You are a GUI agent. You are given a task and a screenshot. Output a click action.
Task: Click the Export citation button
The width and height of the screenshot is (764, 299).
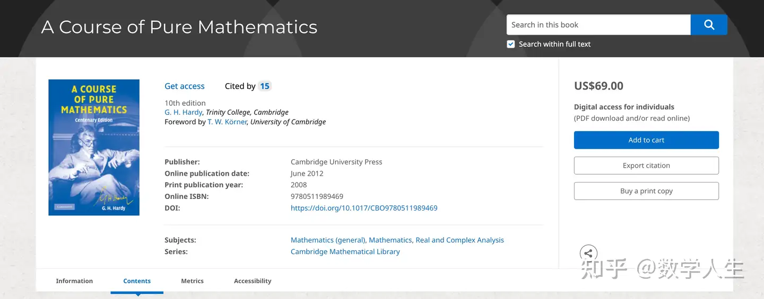point(646,166)
